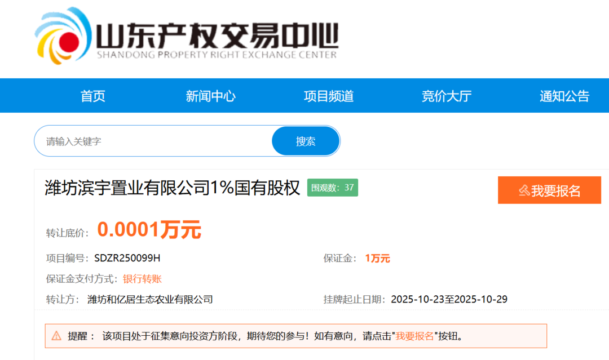Click the 1万元 deposit amount

click(377, 258)
